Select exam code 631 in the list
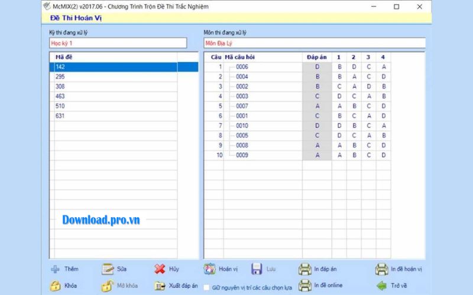The height and width of the screenshot is (295, 473). 60,116
